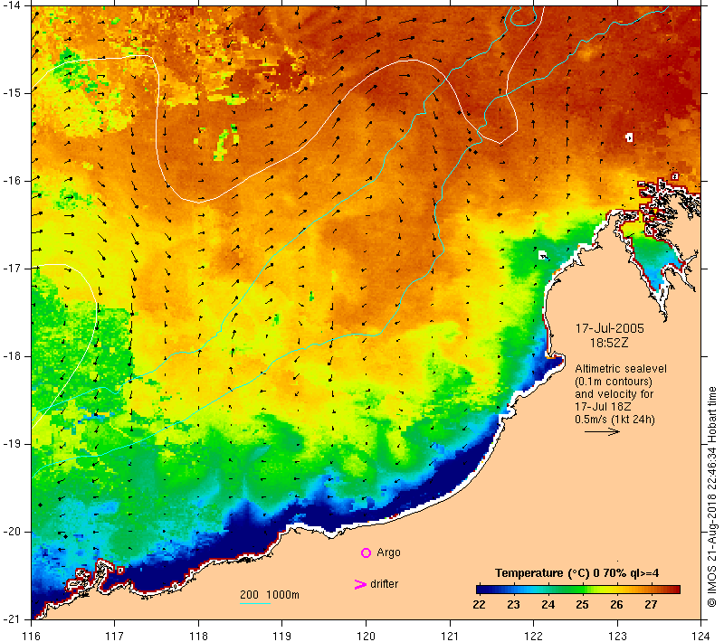Click the latitude axis label -21

(x=11, y=618)
